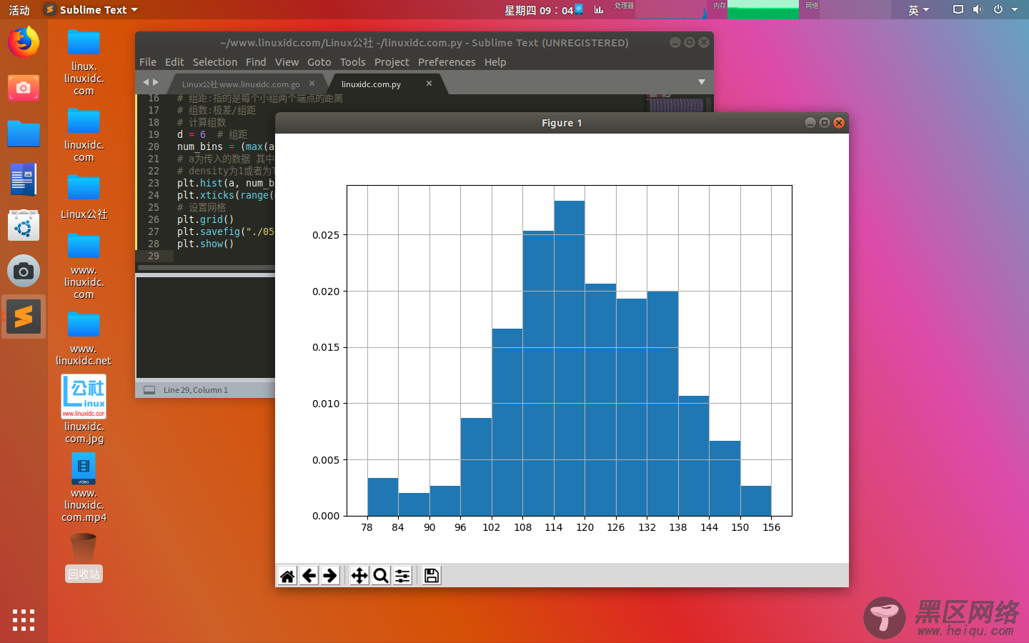Close the www.linuxidc.com.go tab

312,84
